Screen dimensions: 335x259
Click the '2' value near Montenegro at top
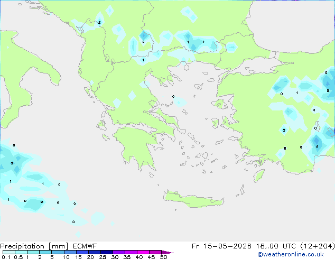tap(99, 22)
